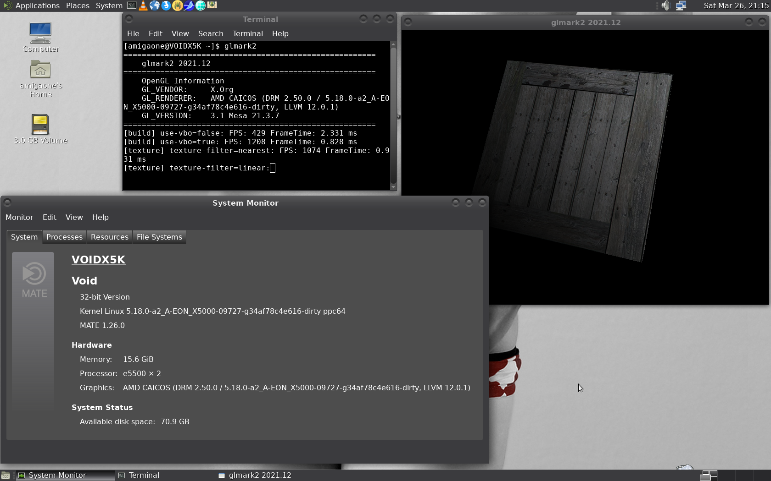Viewport: 771px width, 481px height.
Task: Launch the blue circular fox browser icon
Action: pos(166,5)
